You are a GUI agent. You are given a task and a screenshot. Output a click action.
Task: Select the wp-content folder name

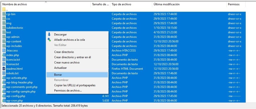click(x=14, y=41)
